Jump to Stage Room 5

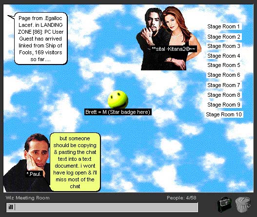223,65
